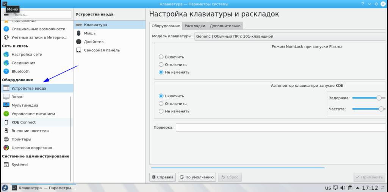Select NumLock Включить radio button

[x=161, y=57]
